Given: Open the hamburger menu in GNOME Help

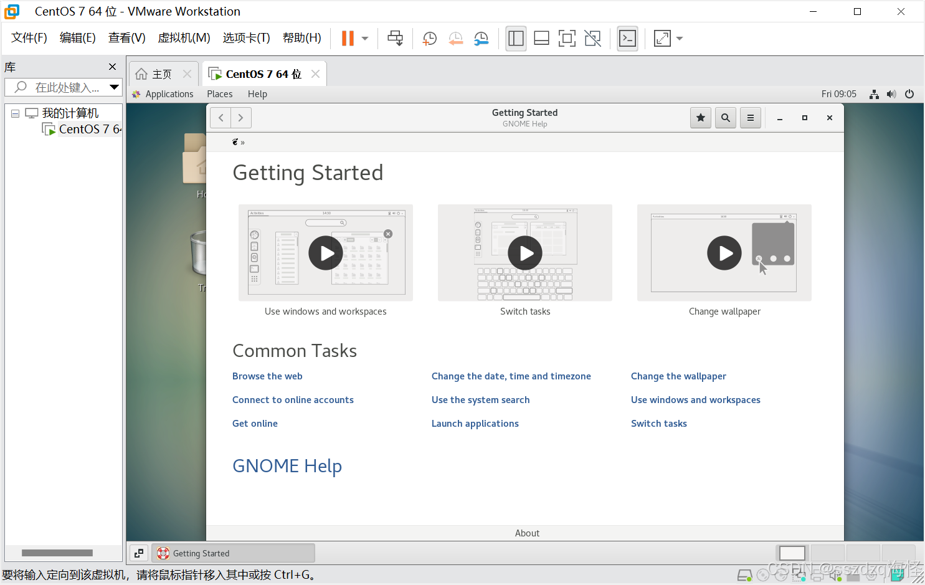Looking at the screenshot, I should [x=751, y=118].
